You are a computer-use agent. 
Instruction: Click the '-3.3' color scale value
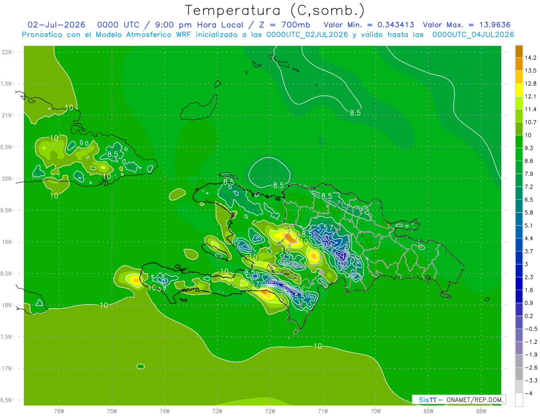530,381
